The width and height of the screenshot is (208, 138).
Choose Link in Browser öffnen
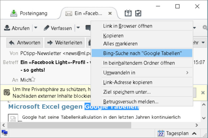142,26
